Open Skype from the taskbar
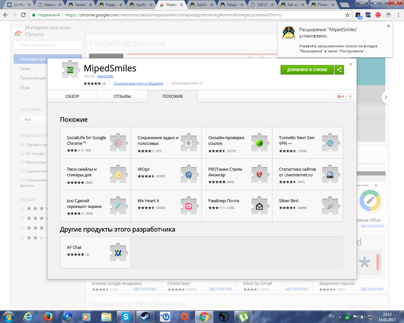 (126, 316)
